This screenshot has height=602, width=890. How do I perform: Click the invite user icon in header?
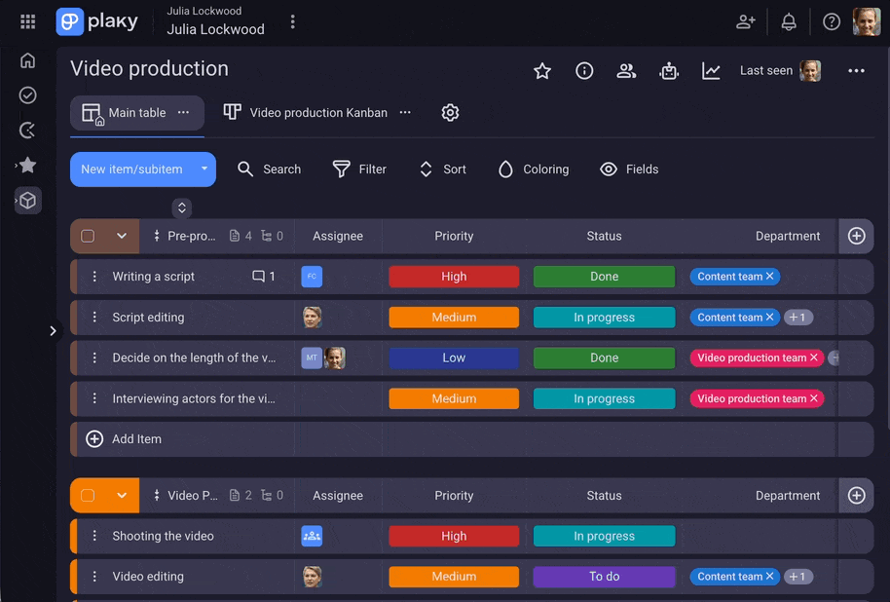pyautogui.click(x=746, y=21)
